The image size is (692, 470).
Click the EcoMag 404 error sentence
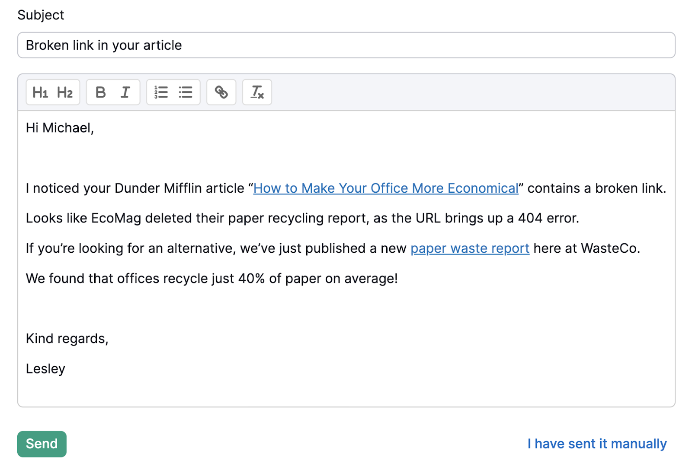[x=303, y=218]
